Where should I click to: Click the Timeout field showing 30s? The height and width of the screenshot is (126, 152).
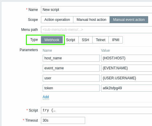[x=63, y=120]
